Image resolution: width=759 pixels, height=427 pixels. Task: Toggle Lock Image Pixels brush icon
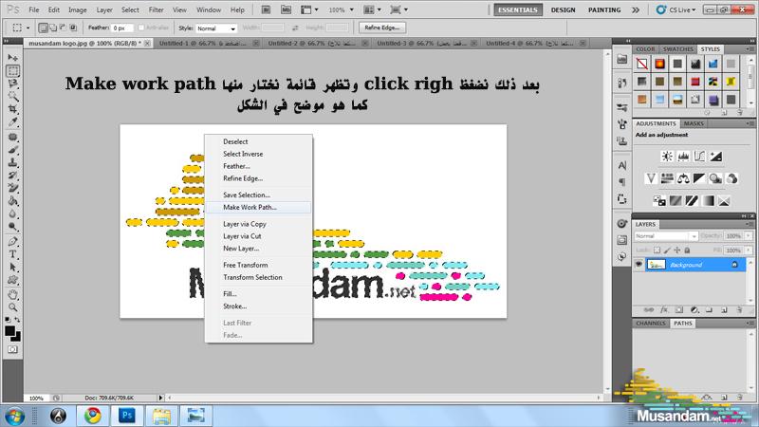pyautogui.click(x=667, y=250)
